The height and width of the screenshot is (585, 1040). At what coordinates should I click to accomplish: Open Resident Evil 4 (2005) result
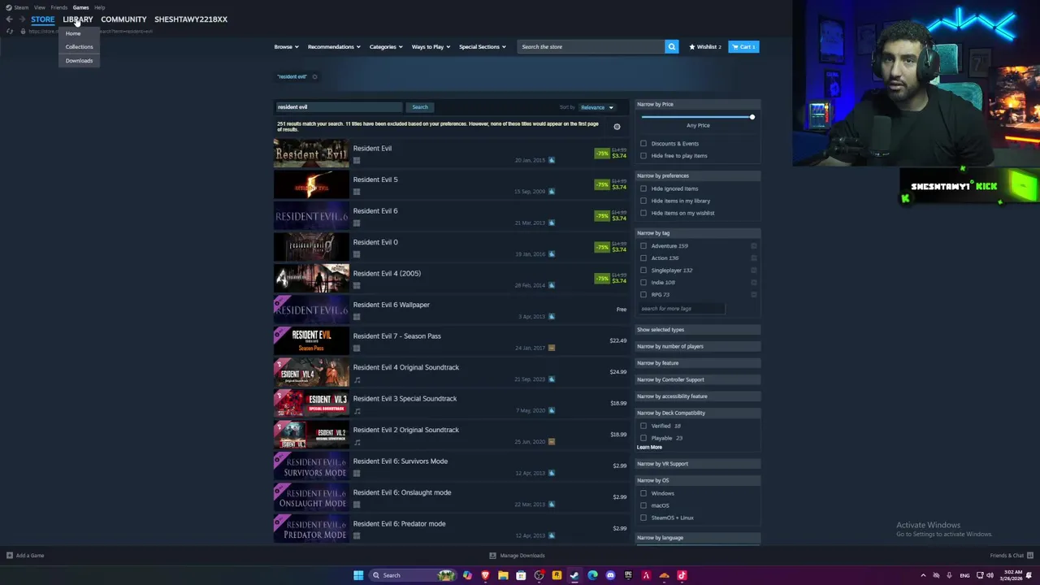tap(451, 279)
